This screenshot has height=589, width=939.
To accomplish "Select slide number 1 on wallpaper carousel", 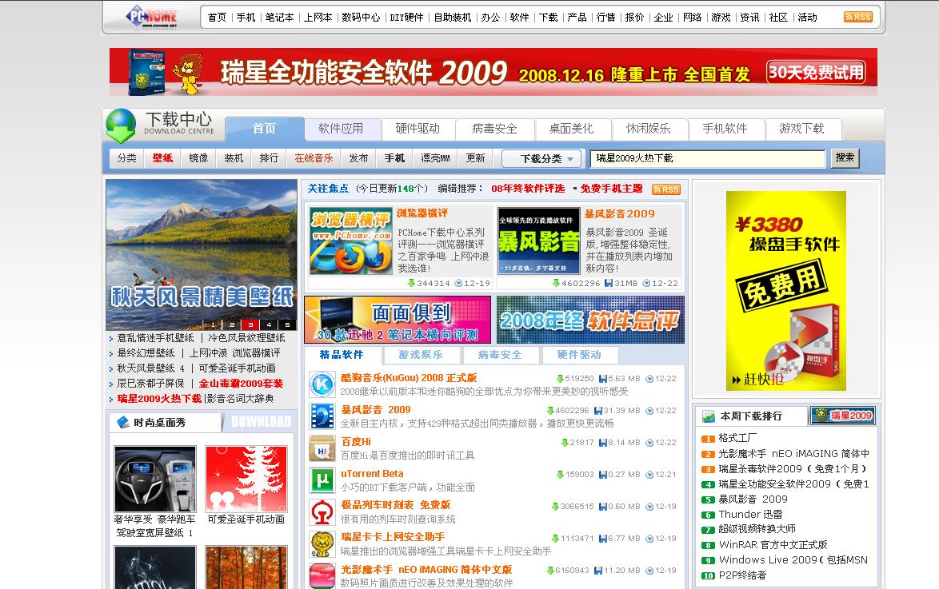I will point(213,324).
